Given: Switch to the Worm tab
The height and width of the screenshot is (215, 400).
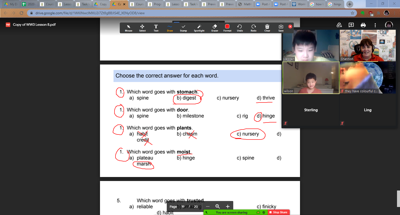Looking at the screenshot, I should (299, 4).
